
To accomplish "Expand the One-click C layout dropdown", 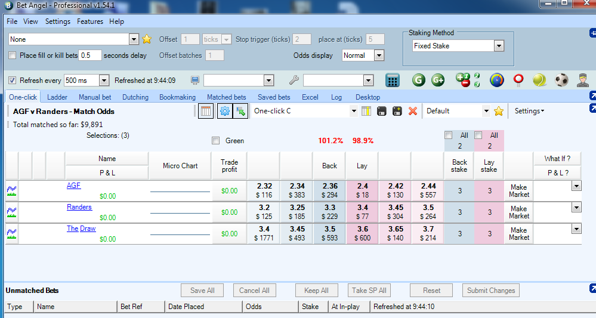I will coord(354,112).
